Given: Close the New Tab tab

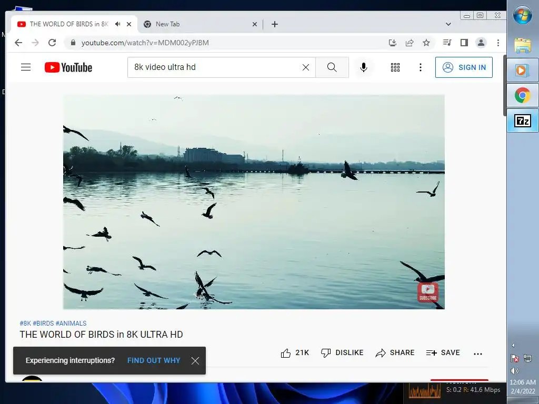Looking at the screenshot, I should [x=255, y=24].
